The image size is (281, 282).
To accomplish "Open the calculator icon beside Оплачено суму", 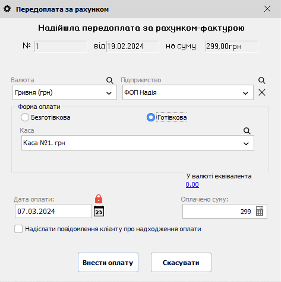I will click(260, 211).
